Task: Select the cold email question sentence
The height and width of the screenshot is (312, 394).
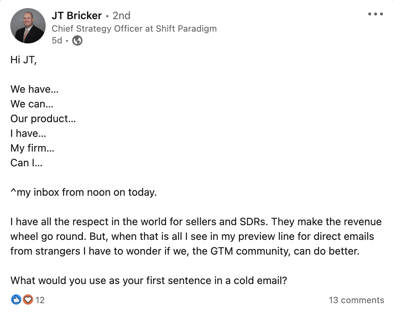Action: pyautogui.click(x=149, y=280)
